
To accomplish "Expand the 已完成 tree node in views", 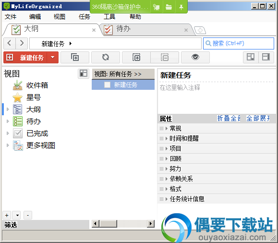I will click(8, 134).
